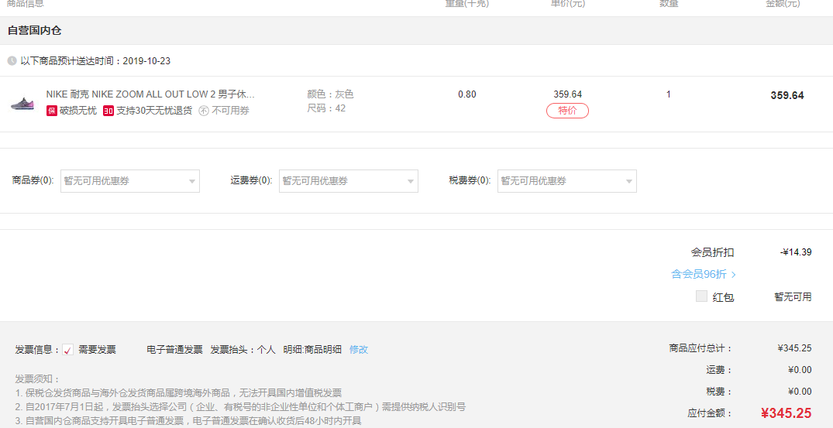The height and width of the screenshot is (428, 833).
Task: Click the red 30-day return badge
Action: pos(108,111)
